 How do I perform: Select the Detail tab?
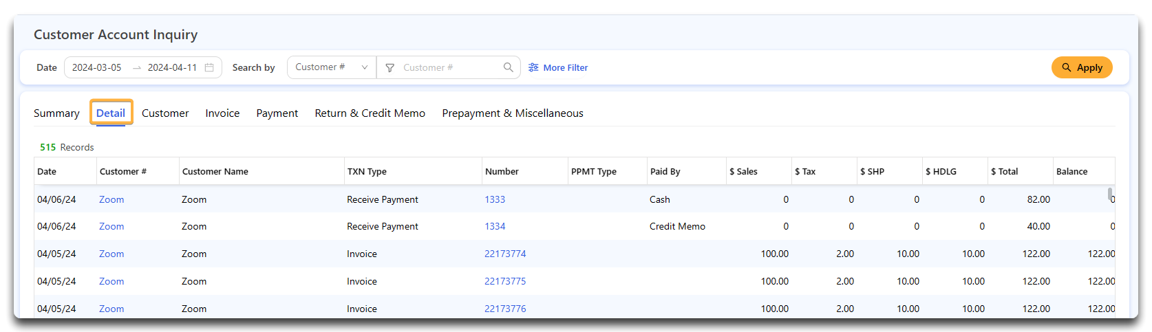point(111,113)
